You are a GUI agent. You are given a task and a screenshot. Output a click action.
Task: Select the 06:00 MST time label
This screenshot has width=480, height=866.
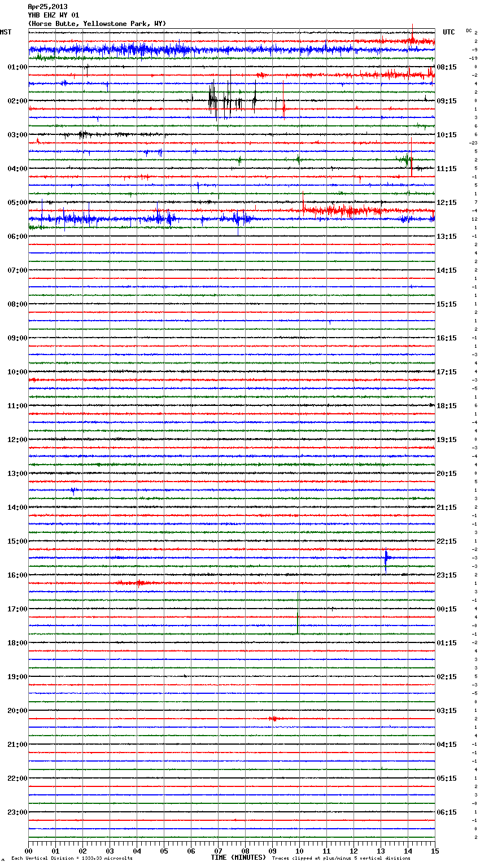coord(18,237)
